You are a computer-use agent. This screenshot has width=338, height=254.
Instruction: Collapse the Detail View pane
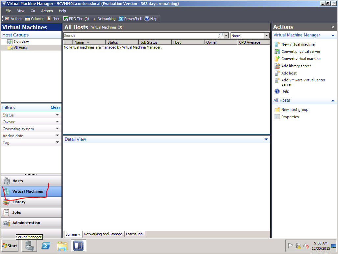click(x=266, y=139)
